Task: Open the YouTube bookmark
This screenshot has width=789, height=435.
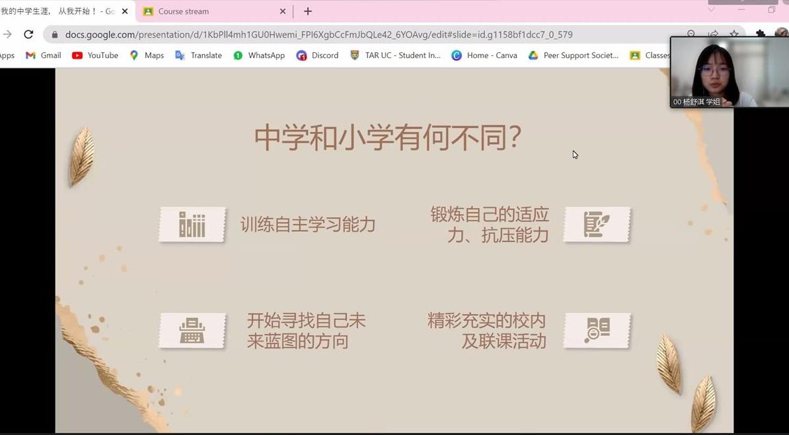Action: click(95, 55)
